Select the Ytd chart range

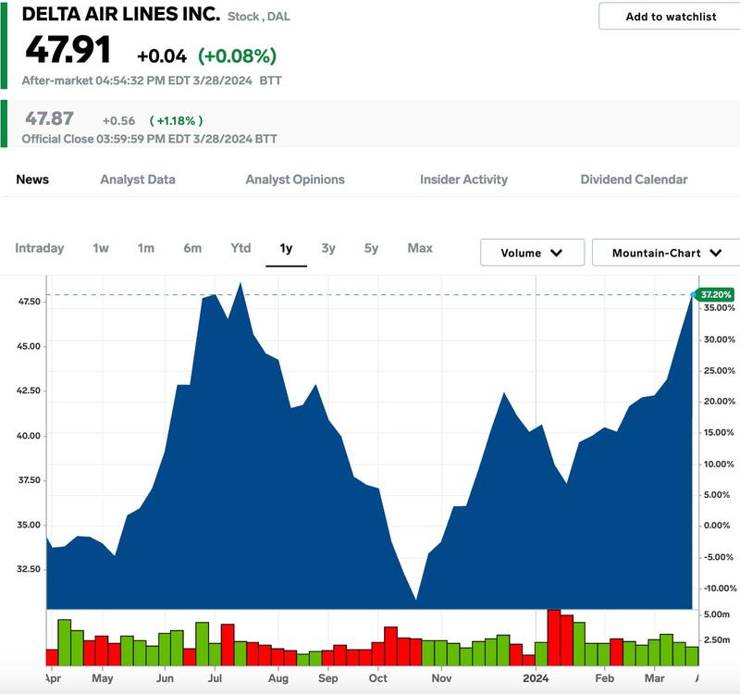[240, 248]
